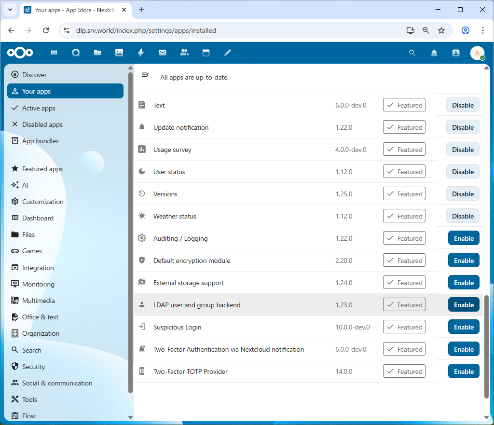Open the Mail app from the header
This screenshot has width=494, height=425.
[x=162, y=53]
